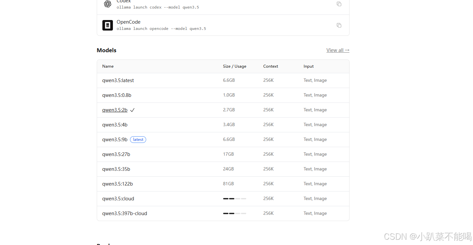
Task: Open the qwen3.5:4b model
Action: click(115, 125)
